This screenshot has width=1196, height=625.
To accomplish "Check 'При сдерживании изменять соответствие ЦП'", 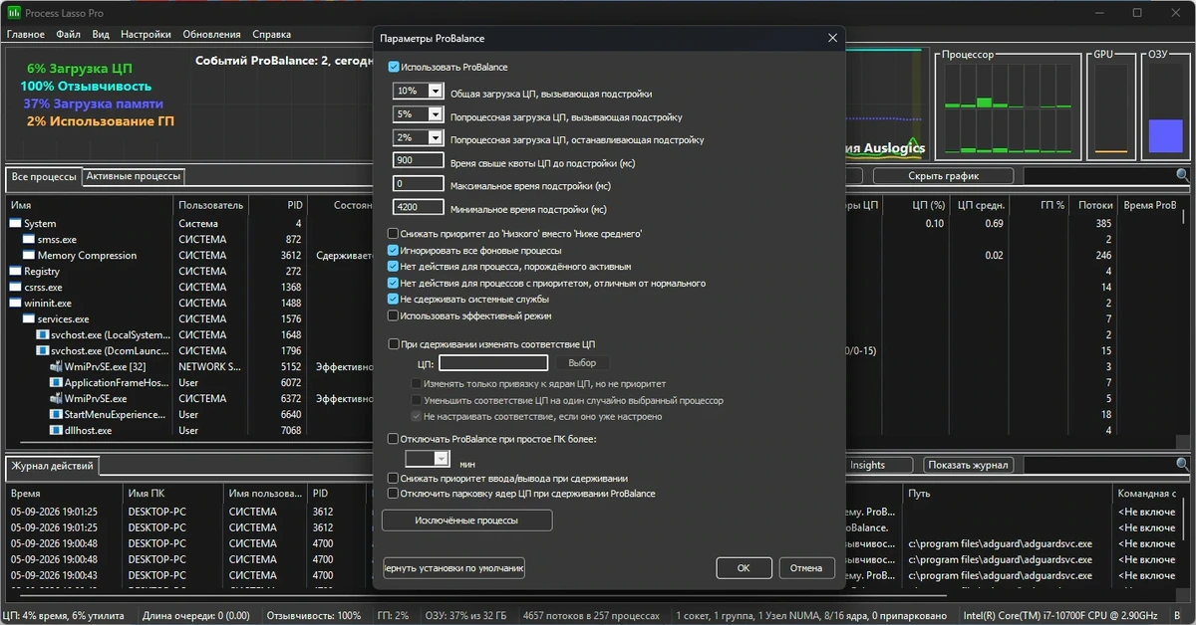I will [x=393, y=344].
